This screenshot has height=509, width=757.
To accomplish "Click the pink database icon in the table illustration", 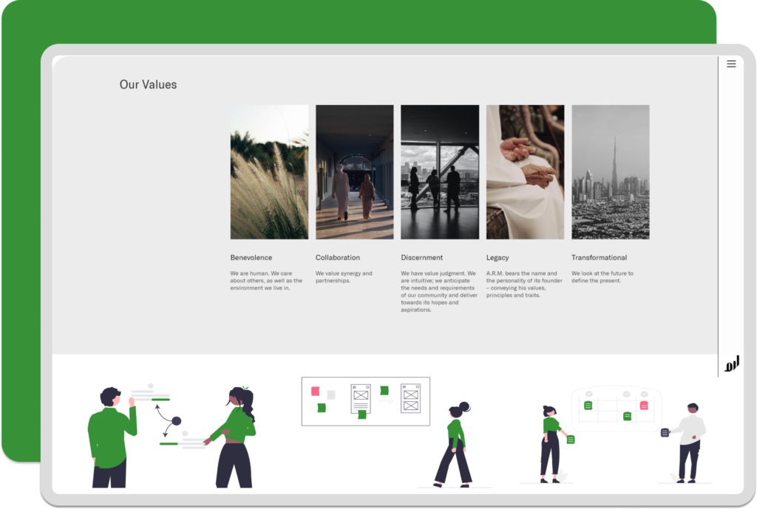I will 644,406.
